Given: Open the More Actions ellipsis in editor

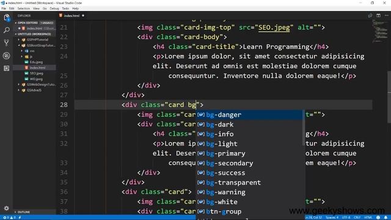Looking at the screenshot, I should [x=387, y=15].
